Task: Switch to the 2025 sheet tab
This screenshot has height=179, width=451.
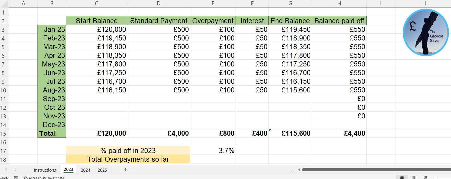Action: click(102, 170)
